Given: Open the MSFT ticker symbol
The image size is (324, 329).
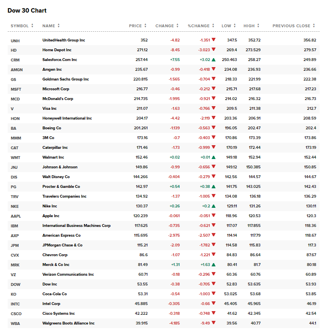Looking at the screenshot, I should 16,89.
